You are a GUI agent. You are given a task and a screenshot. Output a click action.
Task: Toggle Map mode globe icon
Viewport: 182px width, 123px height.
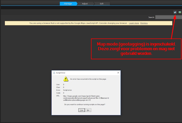175,12
